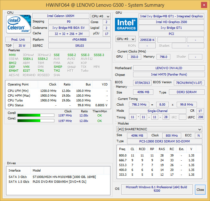Click the SSPEC SR103 field
Viewport: 210px width, 201px height.
click(79, 45)
